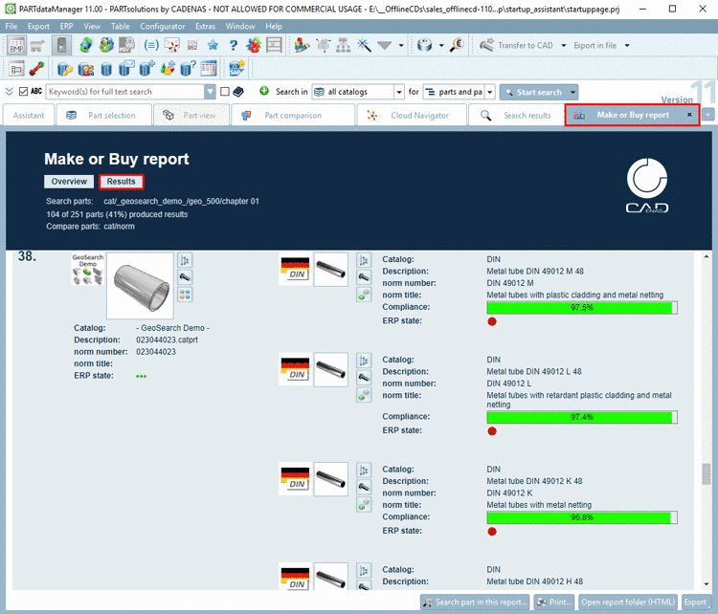This screenshot has width=718, height=614.
Task: Click the PDF datasheet toolbar icon
Action: (x=126, y=45)
